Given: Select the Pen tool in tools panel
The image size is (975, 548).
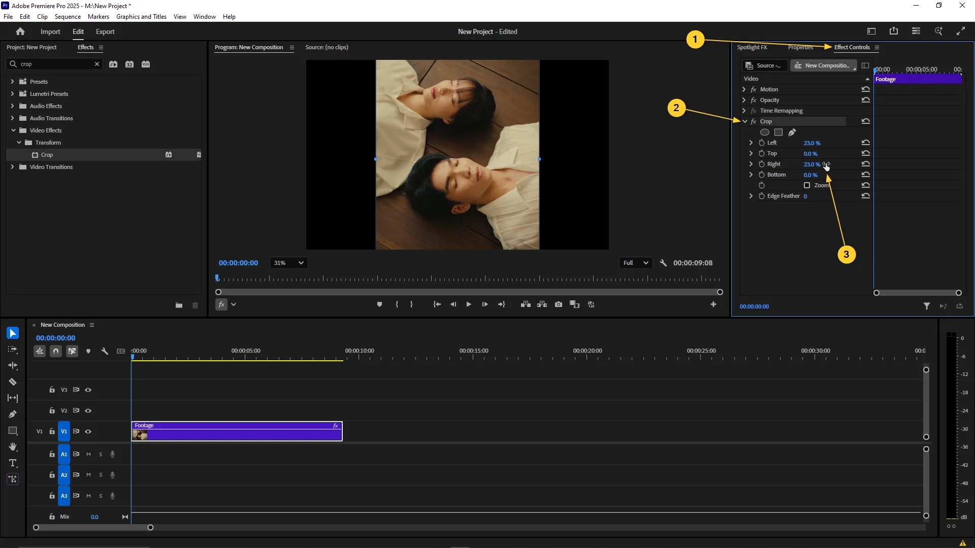Looking at the screenshot, I should point(13,414).
